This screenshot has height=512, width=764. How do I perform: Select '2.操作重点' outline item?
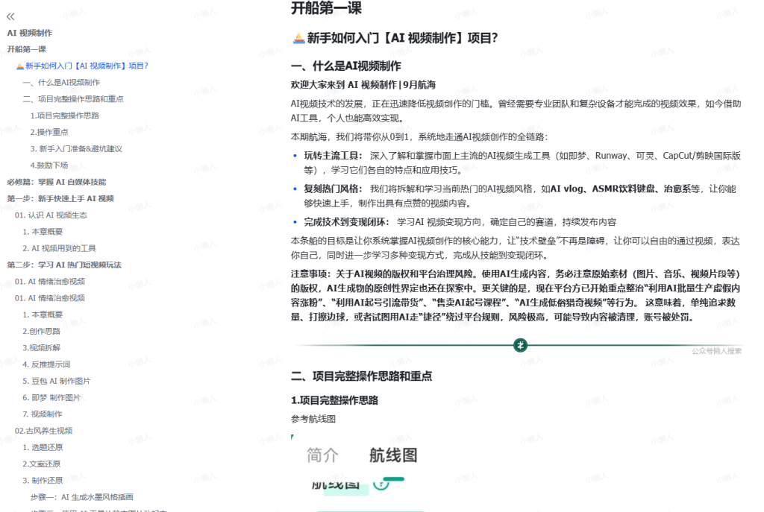pyautogui.click(x=49, y=132)
